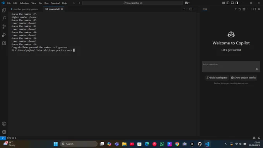
Task: Open the Source Control view
Action: pos(4,27)
